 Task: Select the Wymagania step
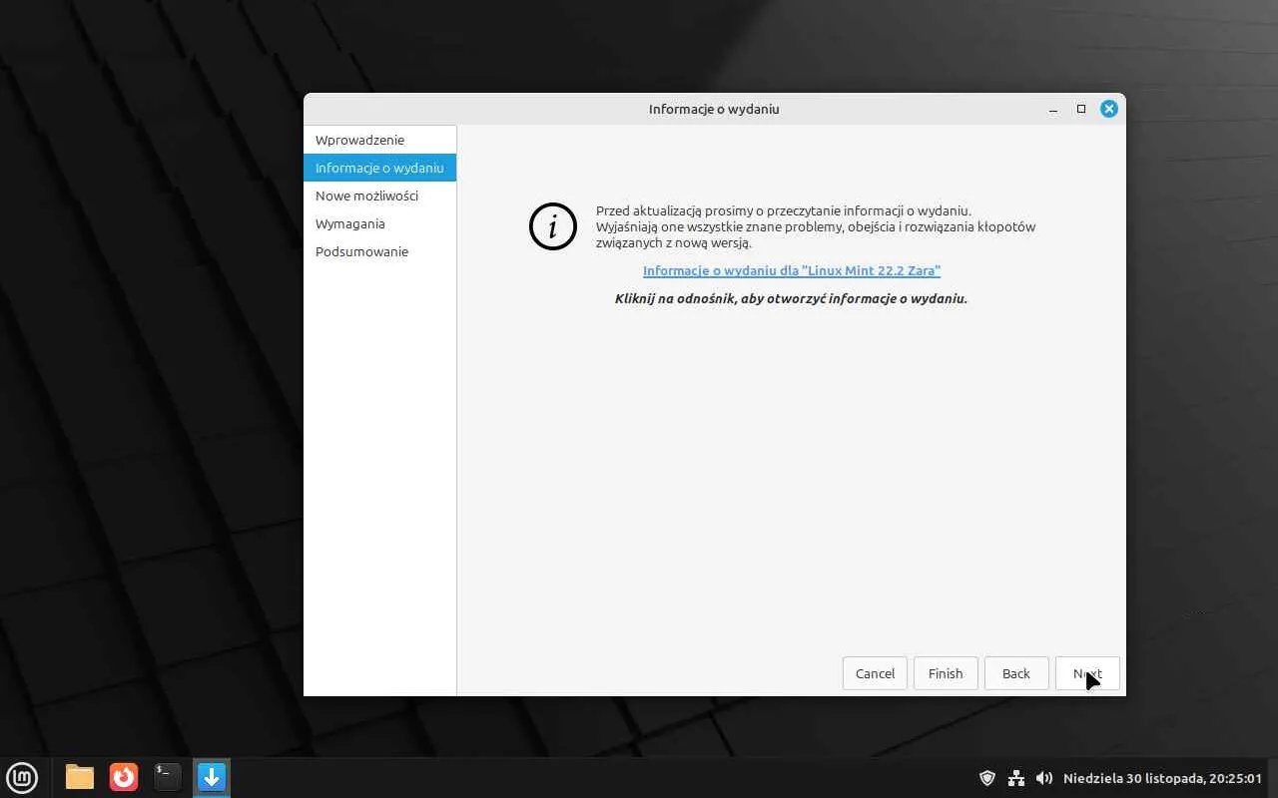[x=379, y=223]
